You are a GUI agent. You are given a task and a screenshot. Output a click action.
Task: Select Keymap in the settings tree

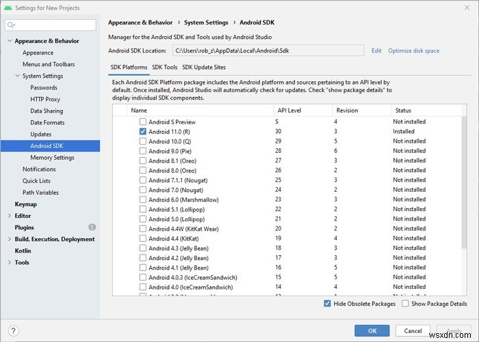26,204
